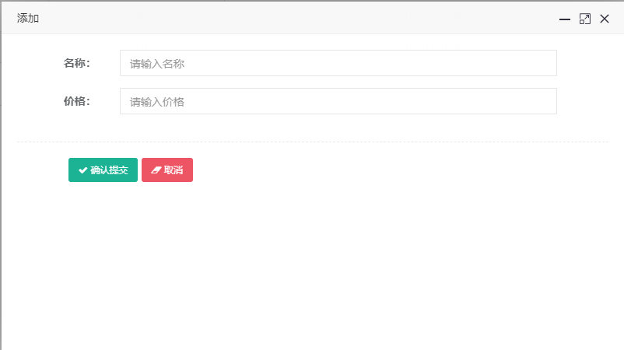Click the eraser icon on the 取消 button
This screenshot has width=624, height=350.
coord(156,170)
